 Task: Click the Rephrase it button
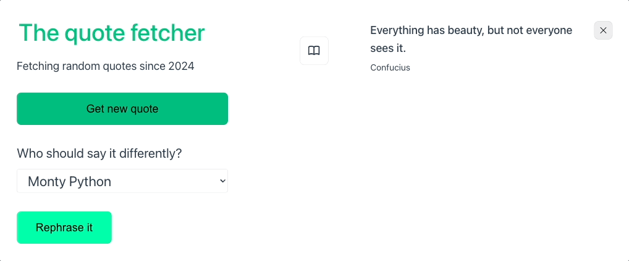(64, 228)
